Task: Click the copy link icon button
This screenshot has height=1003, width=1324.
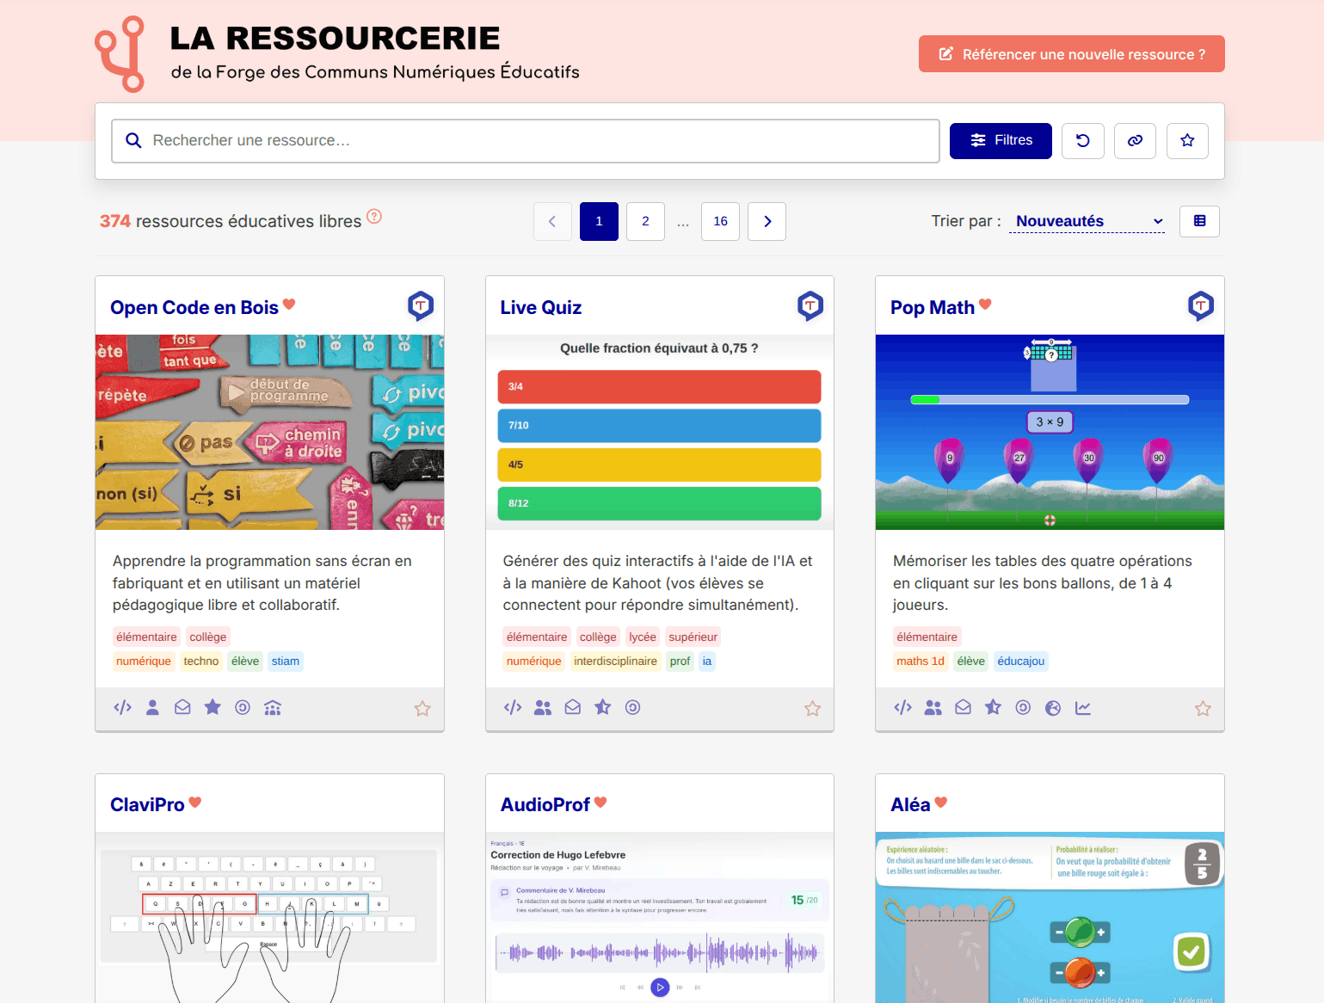Action: (x=1135, y=141)
